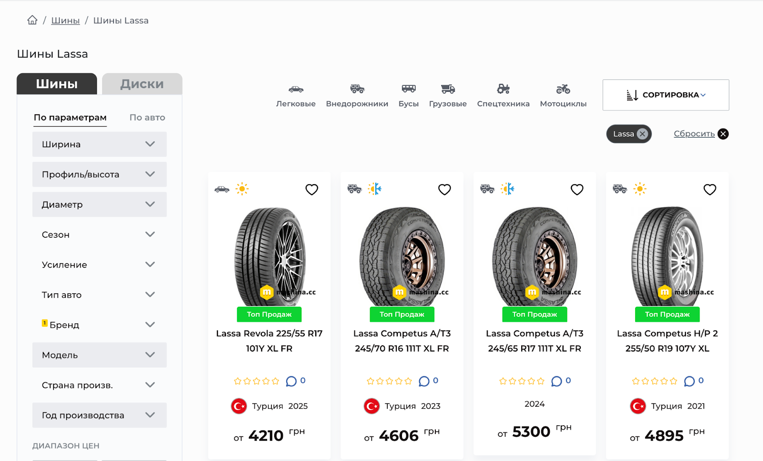Open reviews bubble icon for Lassa Revola

point(291,381)
